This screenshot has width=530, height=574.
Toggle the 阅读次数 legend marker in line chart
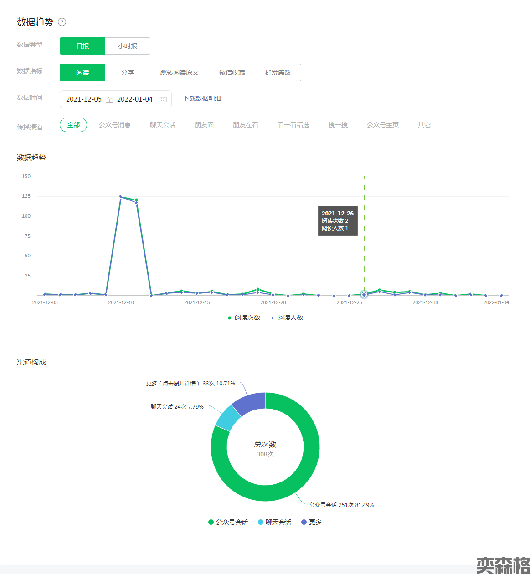(x=230, y=318)
